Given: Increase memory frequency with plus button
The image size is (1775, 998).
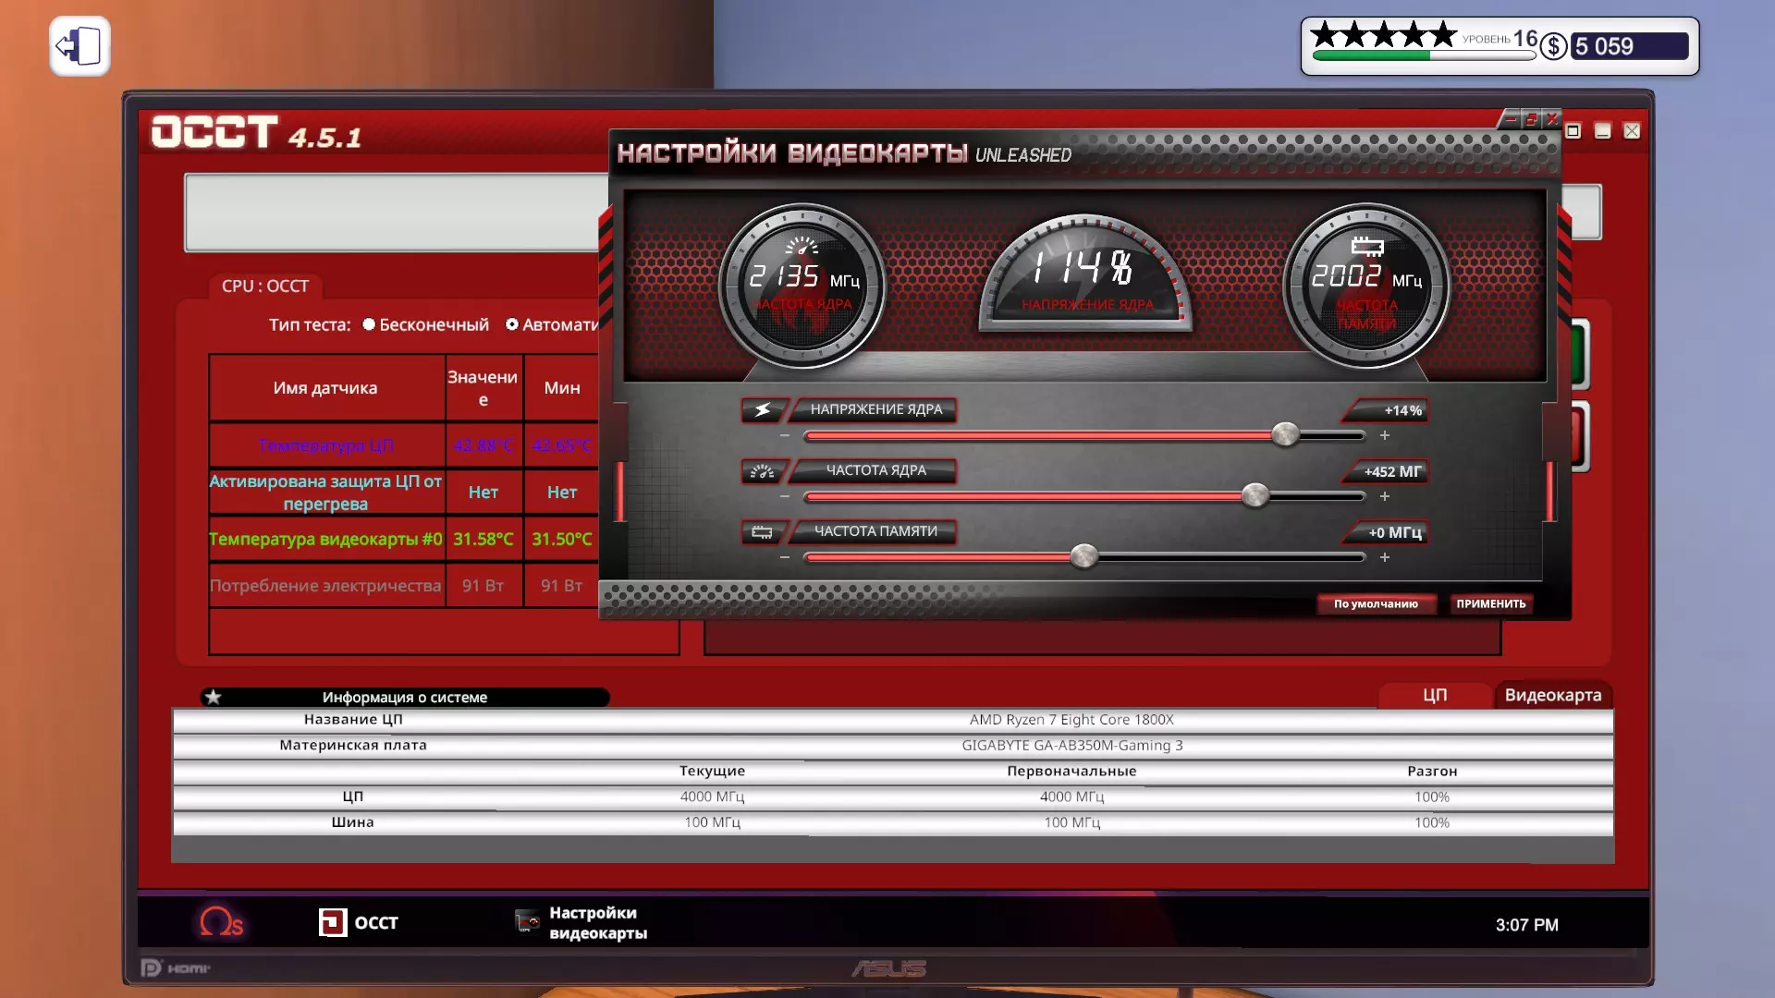Looking at the screenshot, I should click(x=1385, y=557).
